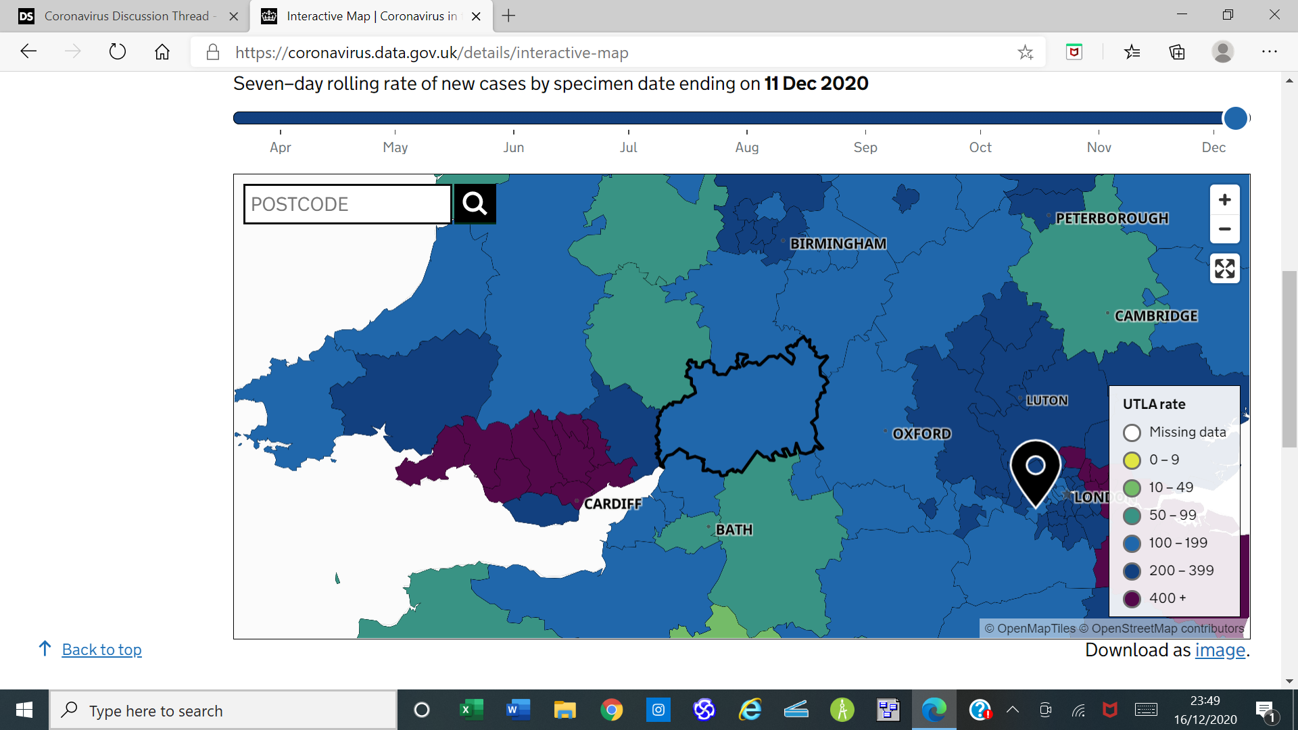Screen dimensions: 1298x730
Task: Click the 400 + purple legend swatch
Action: 1132,599
